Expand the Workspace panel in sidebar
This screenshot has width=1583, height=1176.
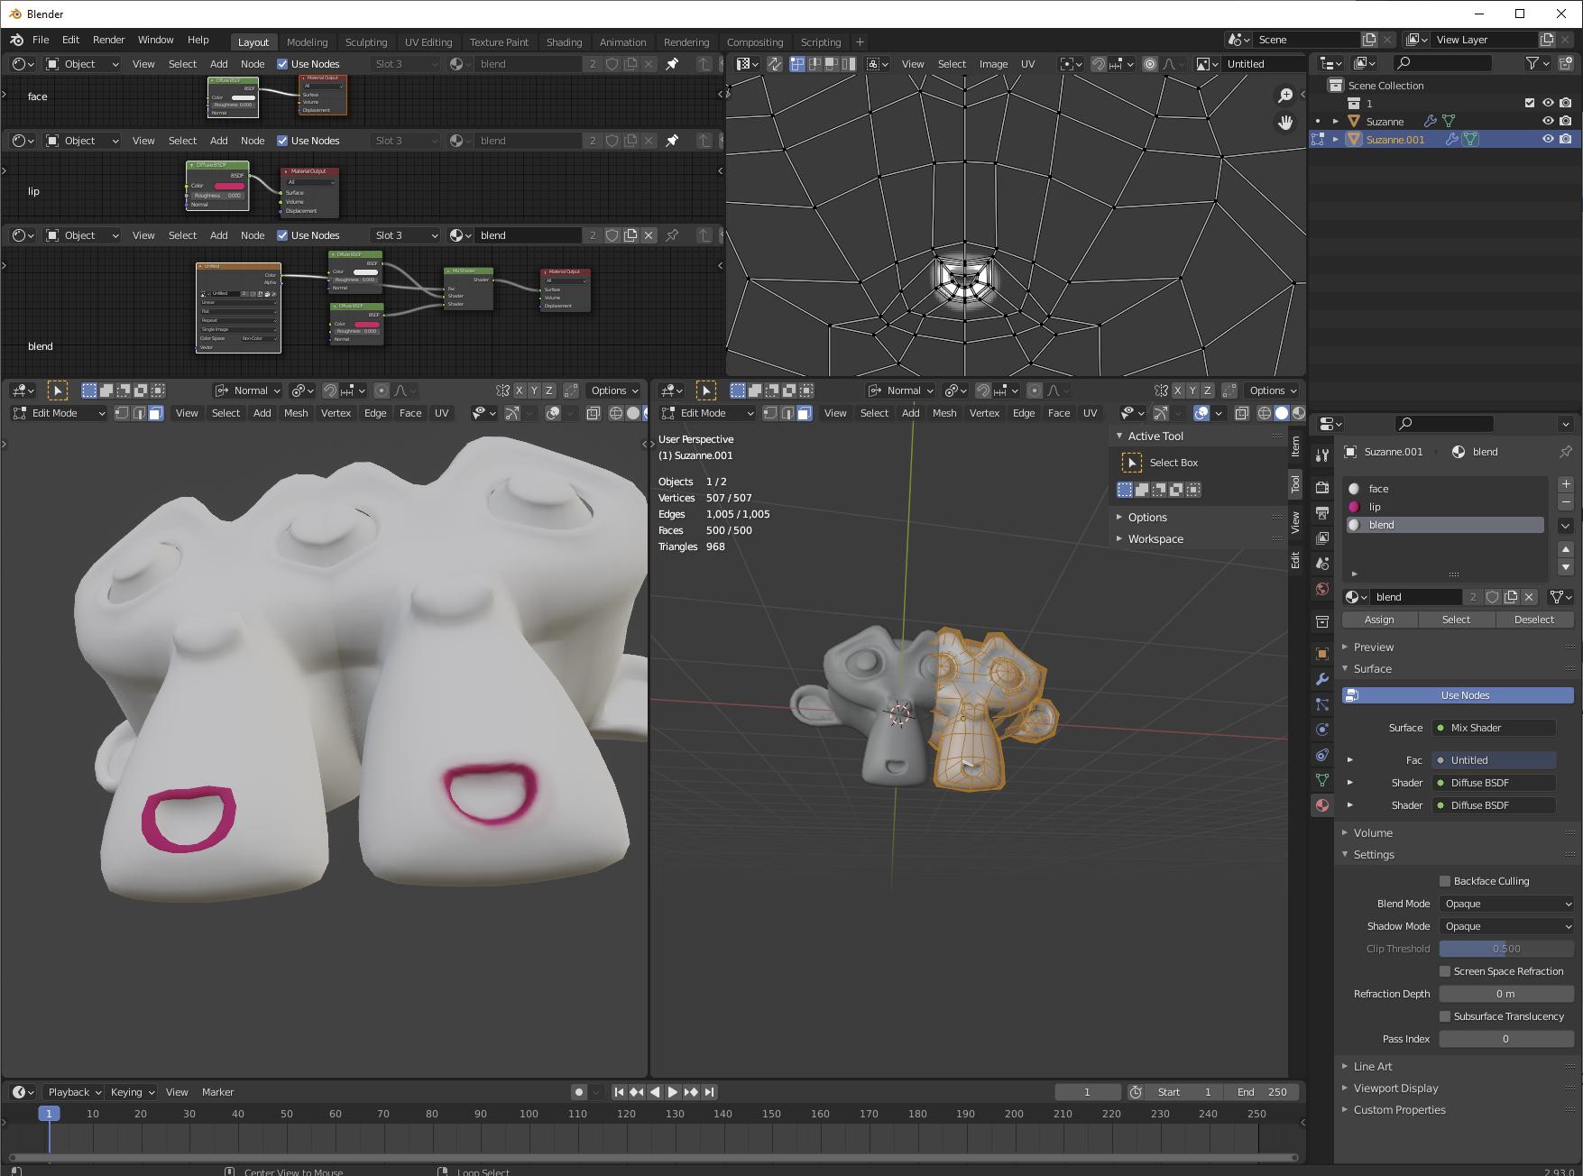pos(1155,538)
